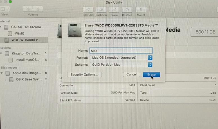The height and width of the screenshot is (129, 218).
Task: Click the Mount toolbar icon
Action: pyautogui.click(x=141, y=10)
